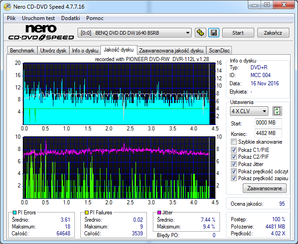Open the Plik menu
The image size is (298, 244).
11,18
